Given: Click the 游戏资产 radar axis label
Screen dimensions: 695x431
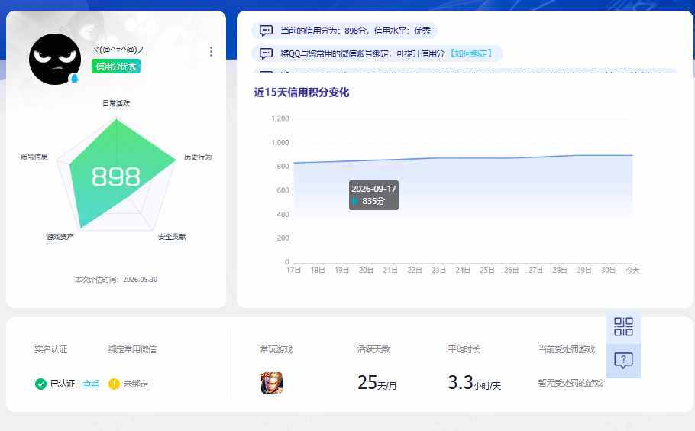Looking at the screenshot, I should click(x=60, y=237).
